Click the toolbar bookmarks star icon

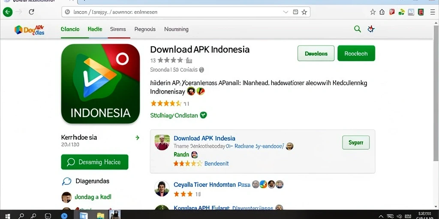pyautogui.click(x=373, y=12)
